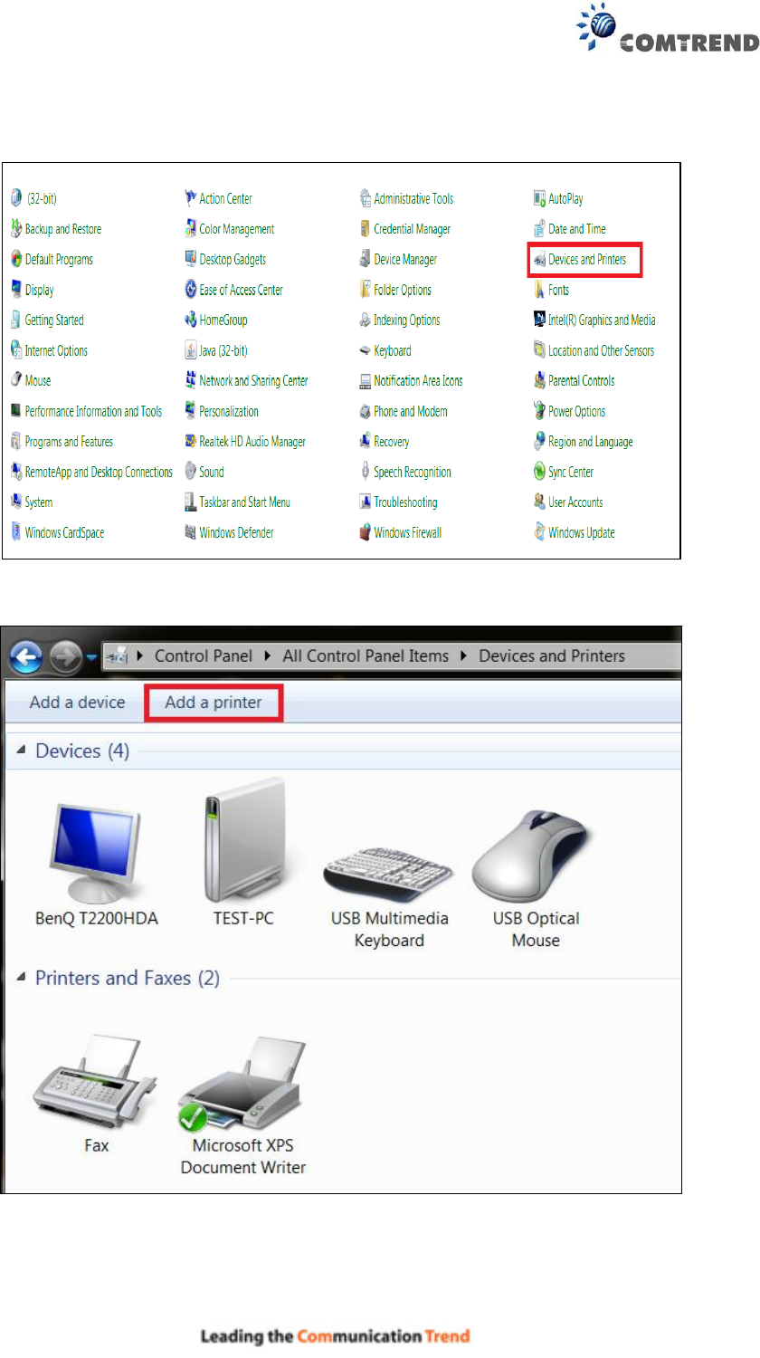Open Intel(R) Graphics and Media link
Image resolution: width=760 pixels, height=1358 pixels.
pyautogui.click(x=602, y=320)
